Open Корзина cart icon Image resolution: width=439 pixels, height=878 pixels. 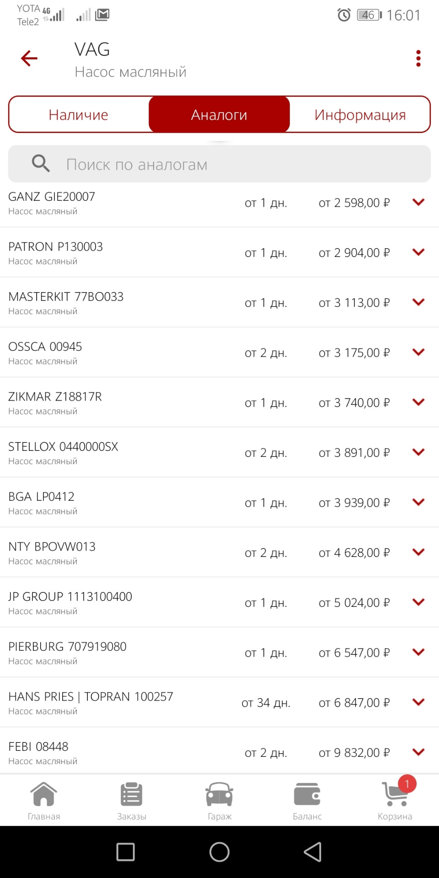click(395, 795)
